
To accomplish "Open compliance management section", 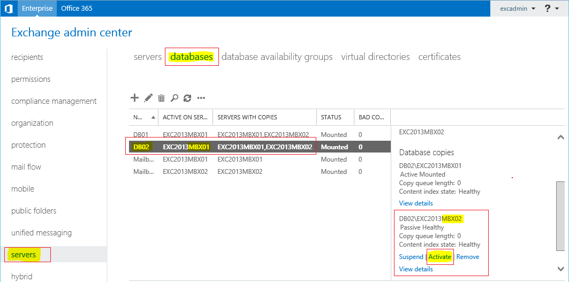I will pos(54,101).
